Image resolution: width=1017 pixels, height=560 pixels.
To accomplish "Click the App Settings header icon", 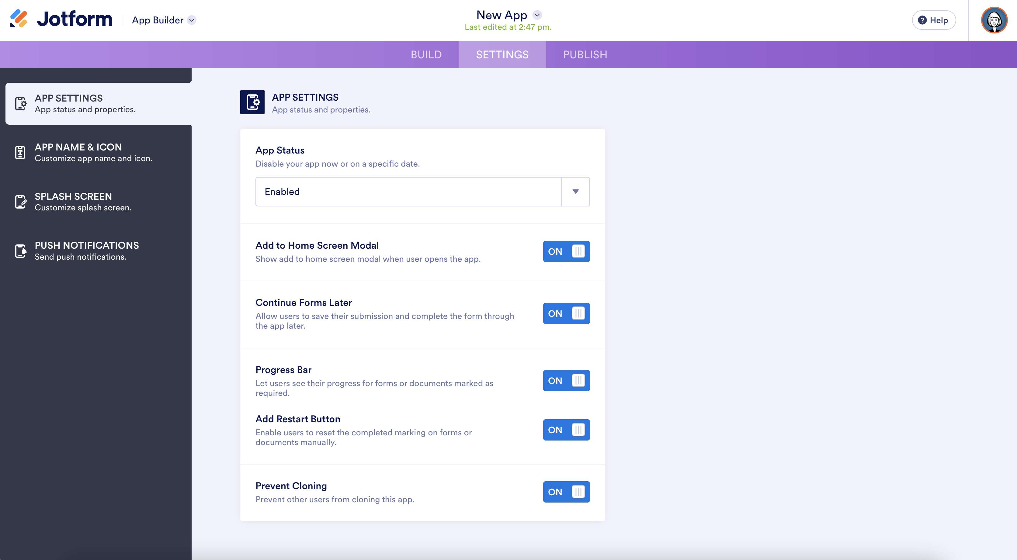I will coord(252,102).
